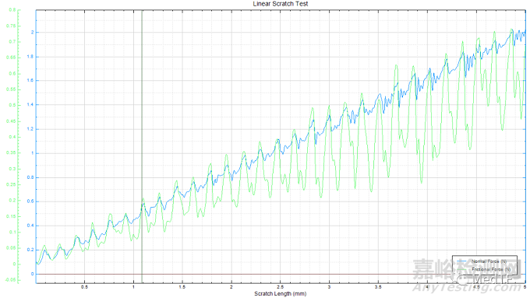This screenshot has width=530, height=301.
Task: Select the vertical green cursor marker line
Action: [142, 146]
